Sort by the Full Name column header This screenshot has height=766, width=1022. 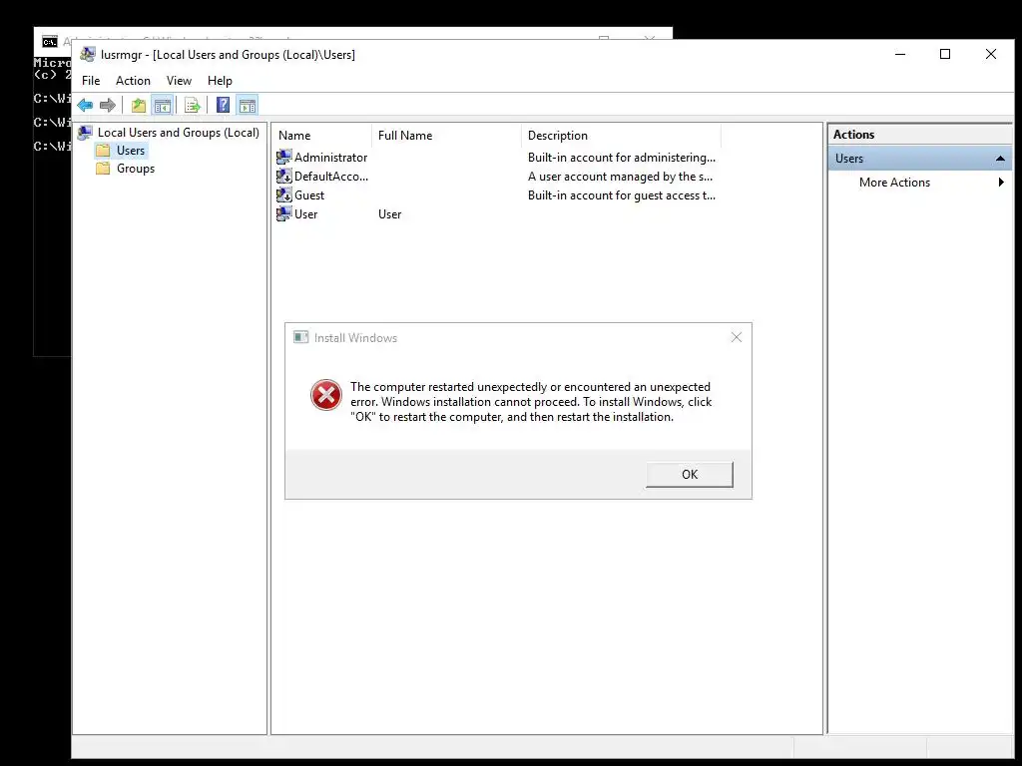447,136
